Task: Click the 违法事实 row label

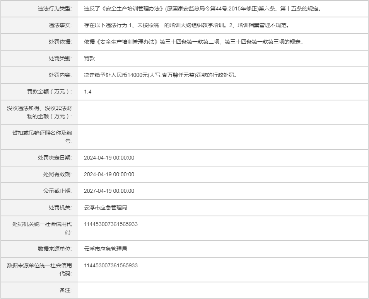Action: [x=57, y=25]
